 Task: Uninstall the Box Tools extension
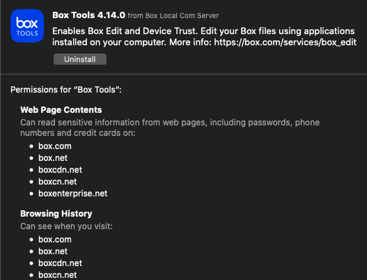click(80, 59)
